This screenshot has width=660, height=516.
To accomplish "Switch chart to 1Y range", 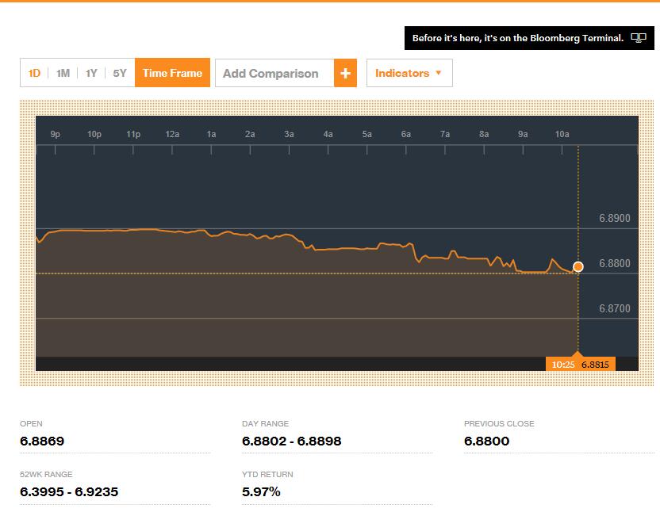I will pyautogui.click(x=91, y=74).
